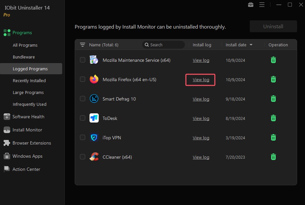Screen dimensions: 305x205
Task: Click the 8/19/2024 install date
Action: (235, 118)
